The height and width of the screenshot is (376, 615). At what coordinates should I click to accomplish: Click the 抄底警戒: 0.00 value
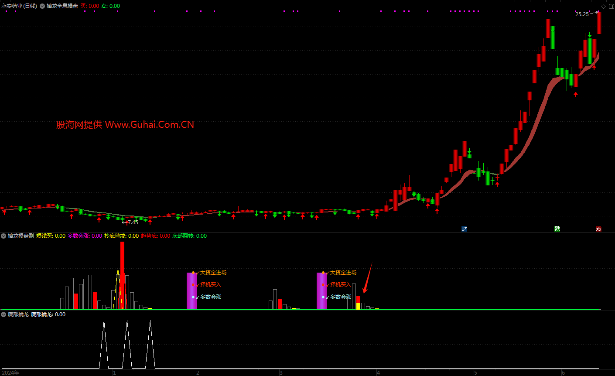click(x=122, y=236)
